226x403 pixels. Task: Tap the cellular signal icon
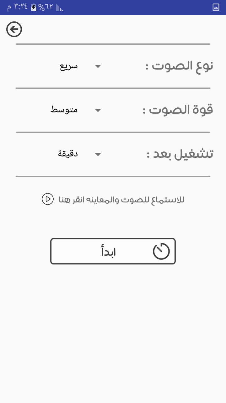59,8
